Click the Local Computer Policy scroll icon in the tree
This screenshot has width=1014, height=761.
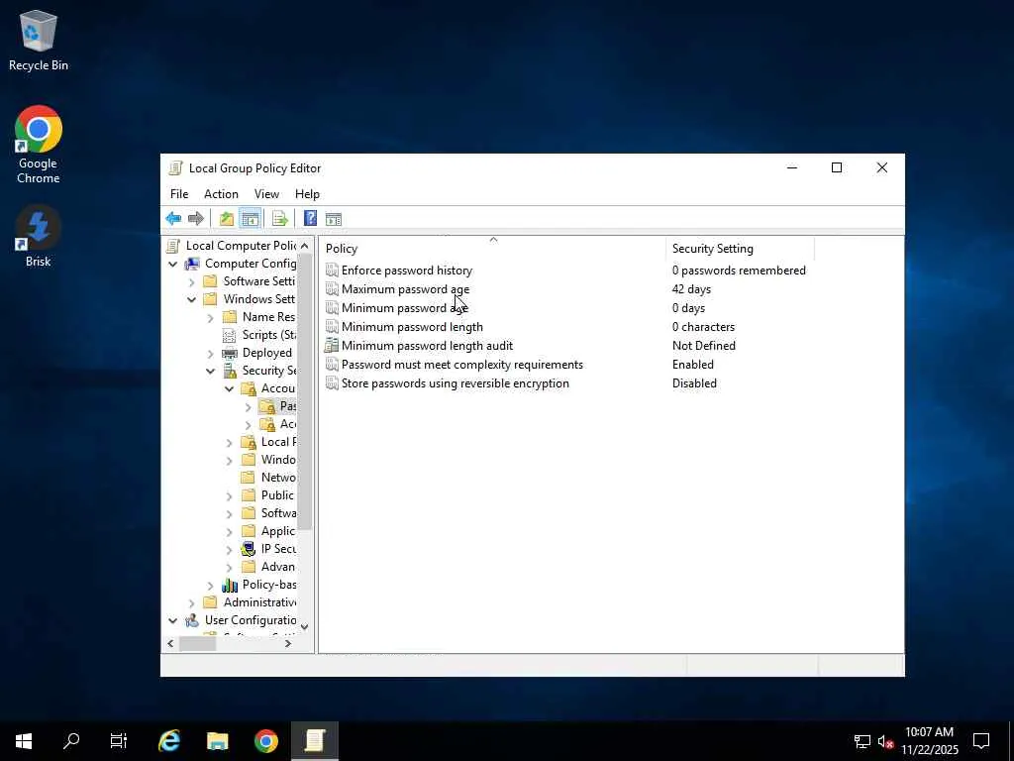coord(172,246)
